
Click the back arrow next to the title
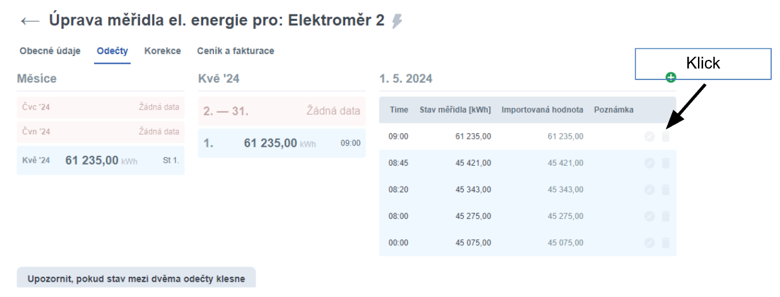pyautogui.click(x=30, y=21)
